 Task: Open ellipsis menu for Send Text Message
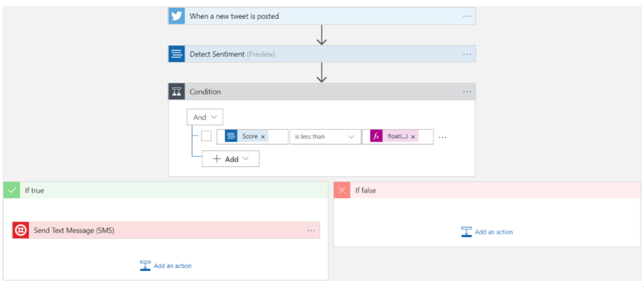point(311,231)
